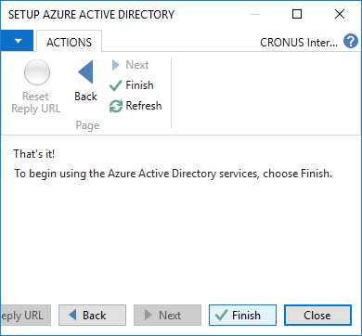The image size is (362, 336).
Task: Click the "That's it!" heading text
Action: point(34,154)
